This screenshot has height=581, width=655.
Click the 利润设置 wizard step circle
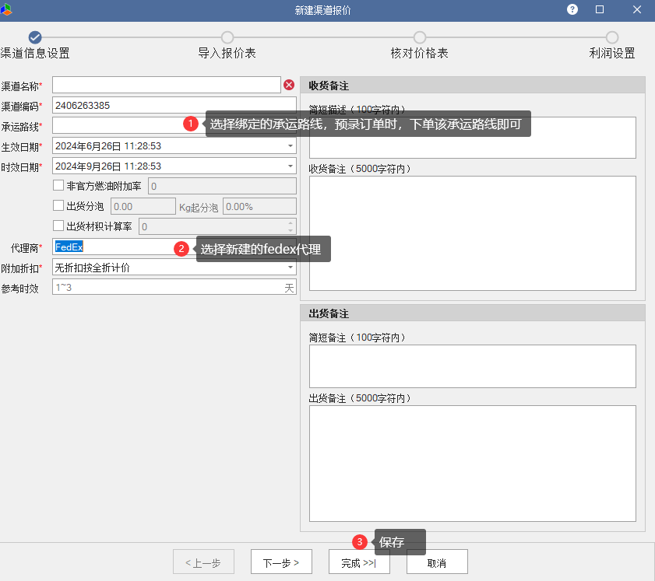[612, 37]
